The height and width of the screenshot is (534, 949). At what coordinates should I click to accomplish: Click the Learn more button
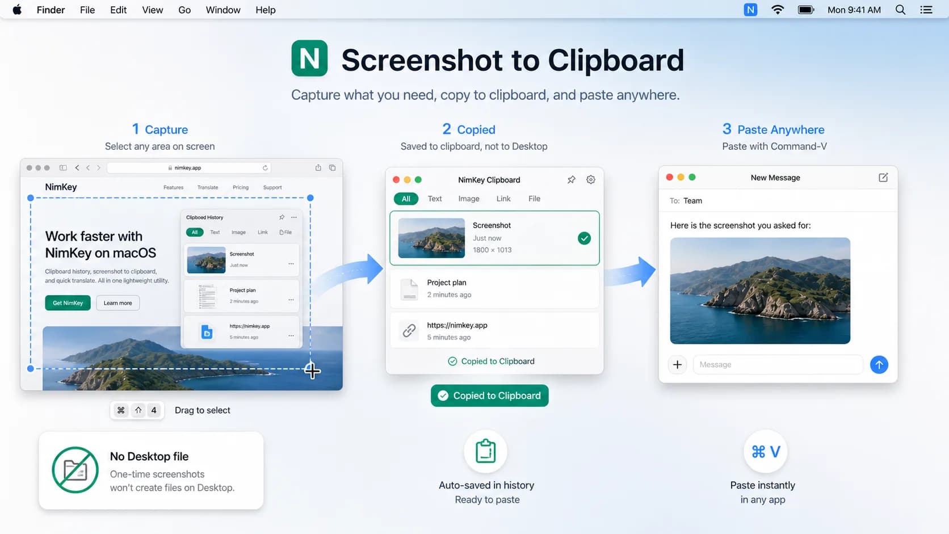tap(117, 303)
